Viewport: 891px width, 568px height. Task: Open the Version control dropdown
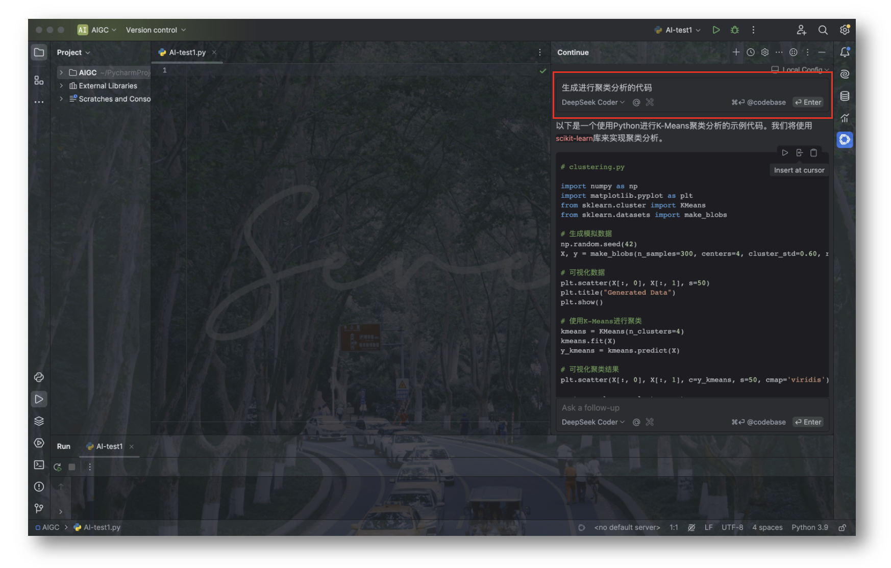(x=156, y=30)
